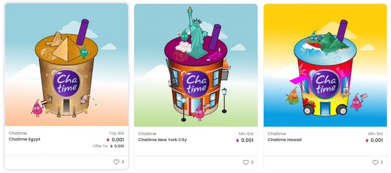This screenshot has height=173, width=391.
Task: Open the Statue of Liberty cup artwork
Action: point(196,65)
